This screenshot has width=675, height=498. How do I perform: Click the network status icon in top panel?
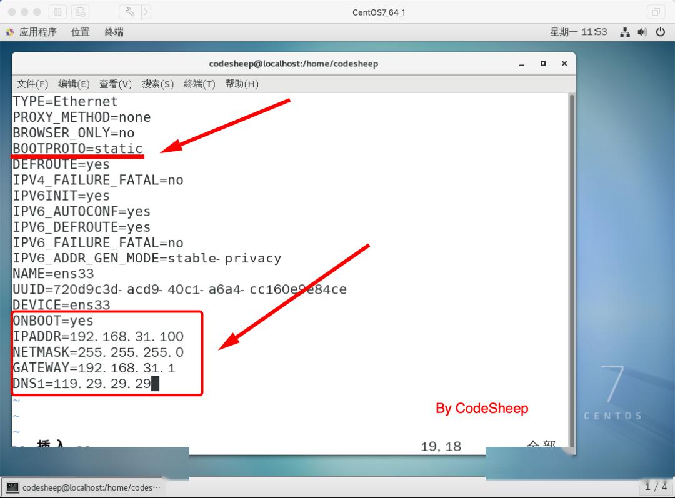(x=624, y=32)
